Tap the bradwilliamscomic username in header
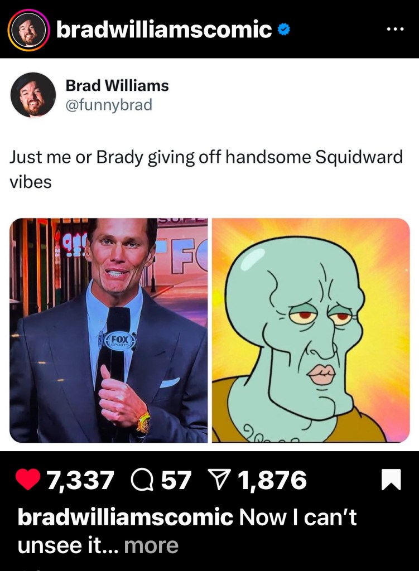This screenshot has height=571, width=419. tap(164, 30)
